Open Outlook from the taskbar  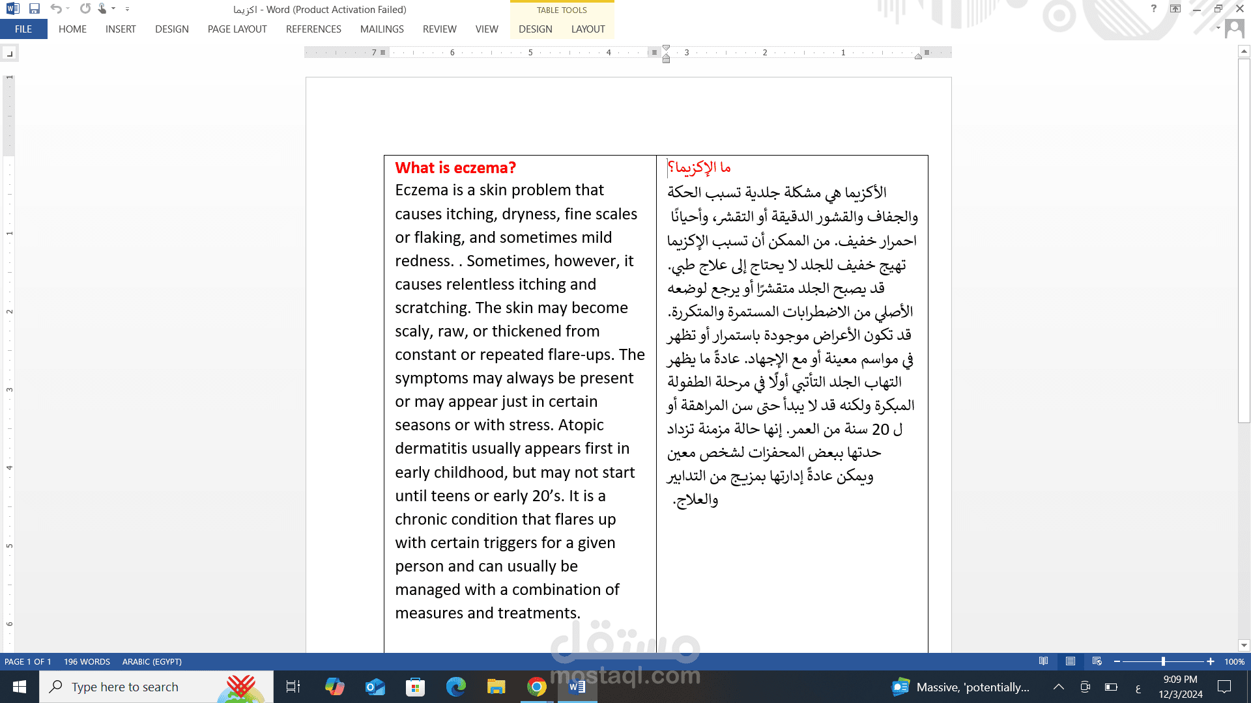coord(375,687)
